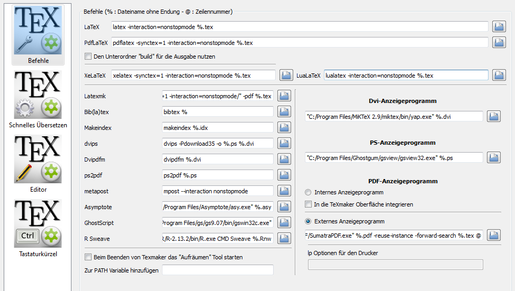Choose the Externes Anzeigeprogramm radio option
This screenshot has width=515, height=291.
309,222
